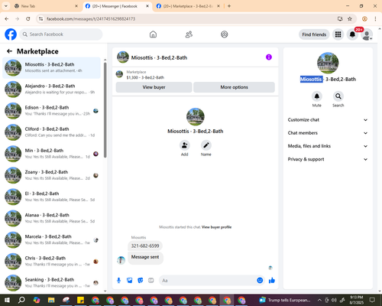
Task: Search in conversation using magnifier icon
Action: click(338, 96)
